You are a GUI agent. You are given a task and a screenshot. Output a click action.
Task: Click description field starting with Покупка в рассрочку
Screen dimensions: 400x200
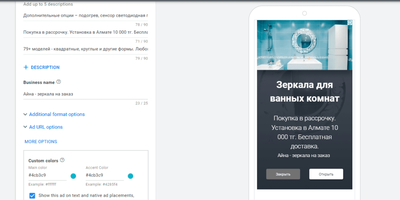tap(85, 32)
